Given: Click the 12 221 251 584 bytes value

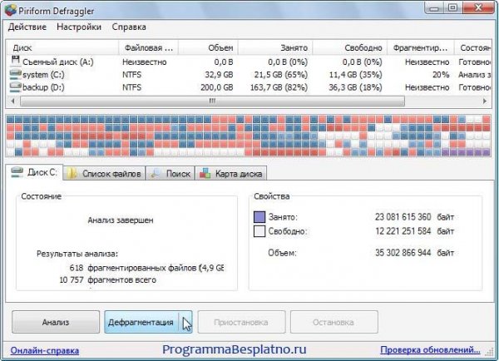Looking at the screenshot, I should [x=403, y=230].
